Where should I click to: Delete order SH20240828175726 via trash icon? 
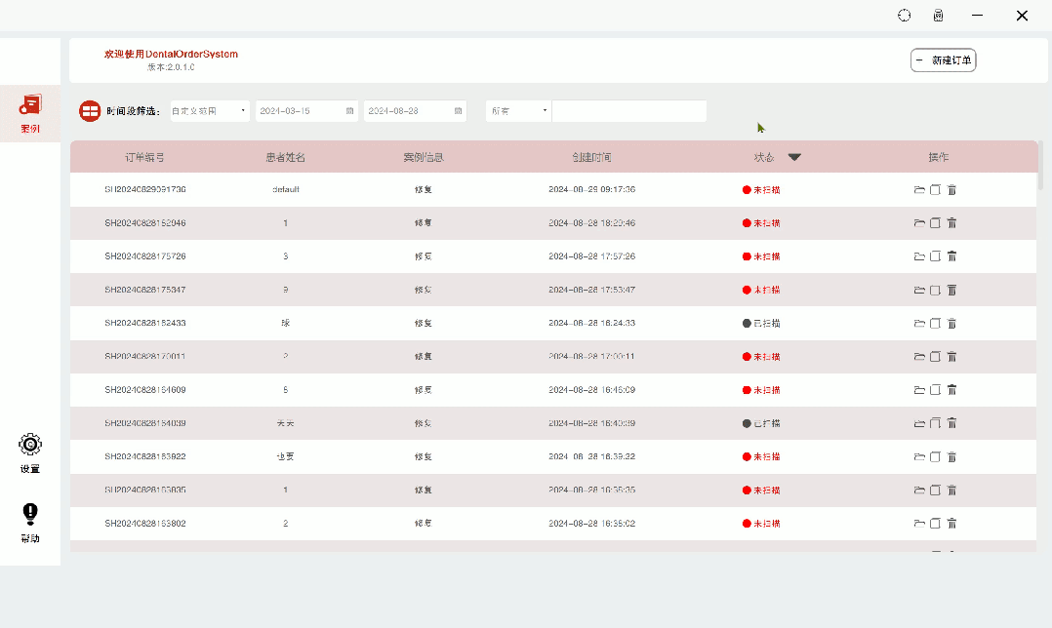pos(951,256)
